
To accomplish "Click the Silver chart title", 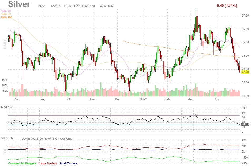I will [19, 4].
